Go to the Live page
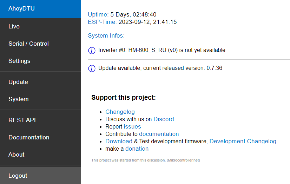The height and width of the screenshot is (184, 290). click(x=14, y=26)
